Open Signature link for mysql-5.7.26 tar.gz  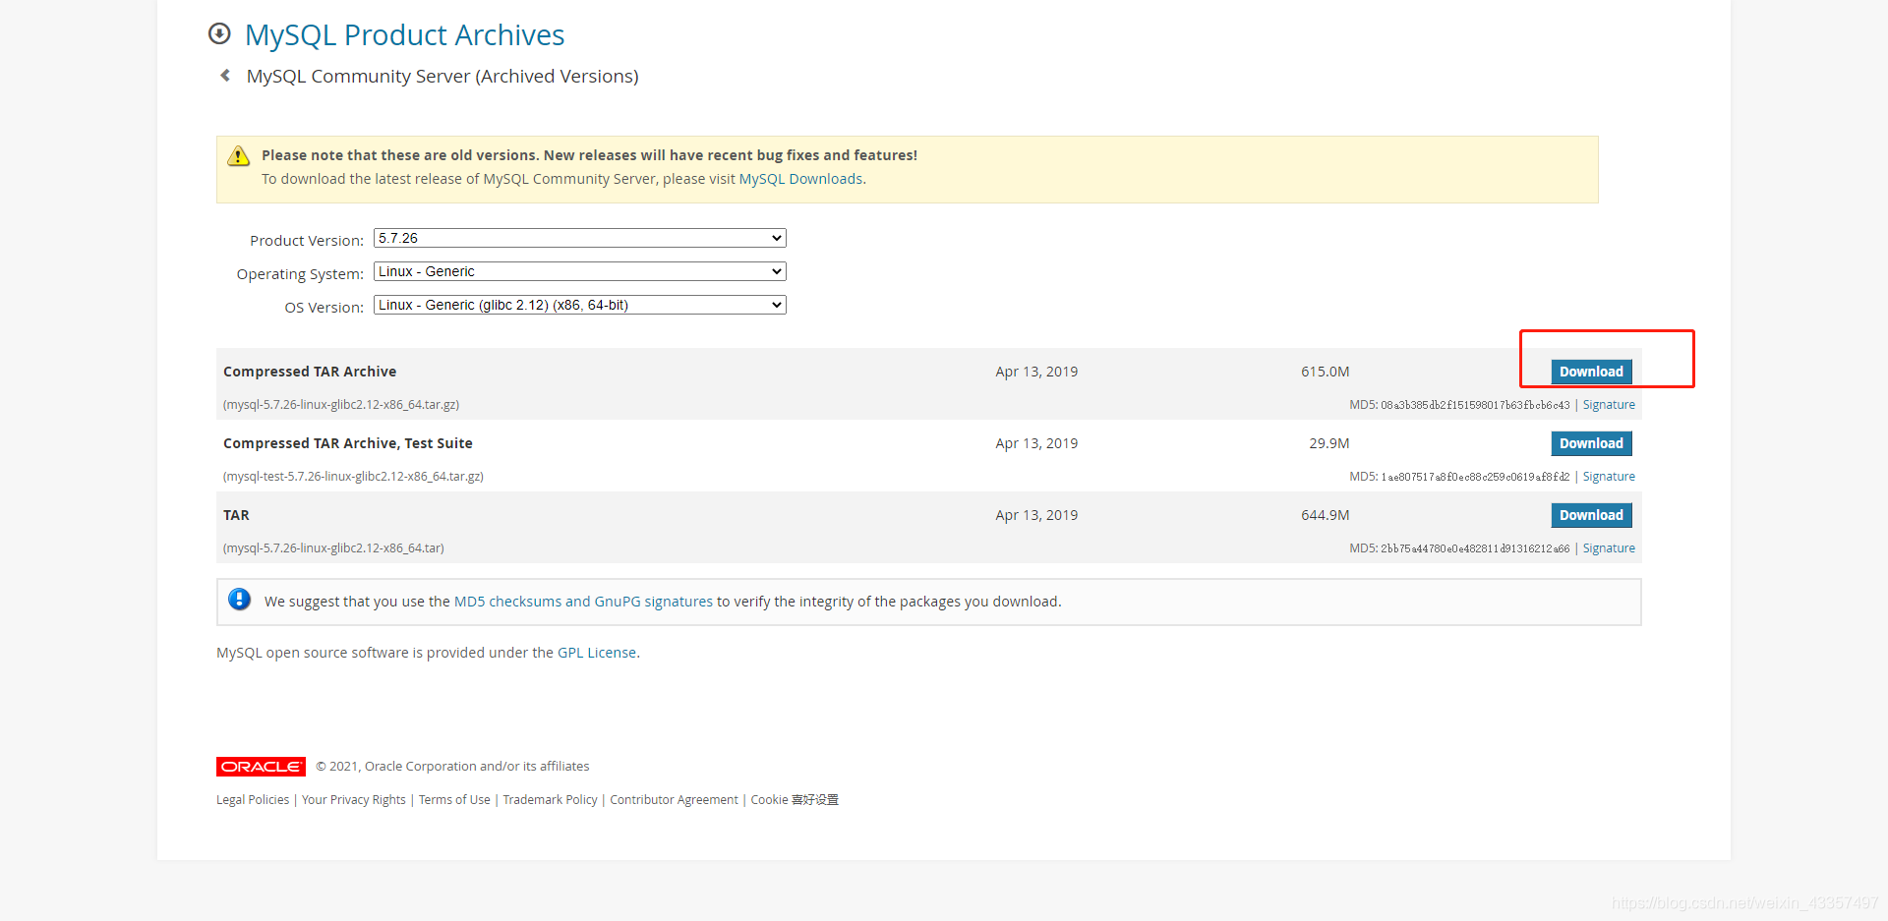(1609, 405)
